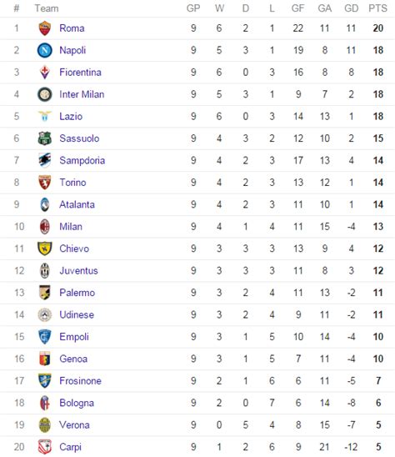Click the Carpi crest icon

click(44, 447)
